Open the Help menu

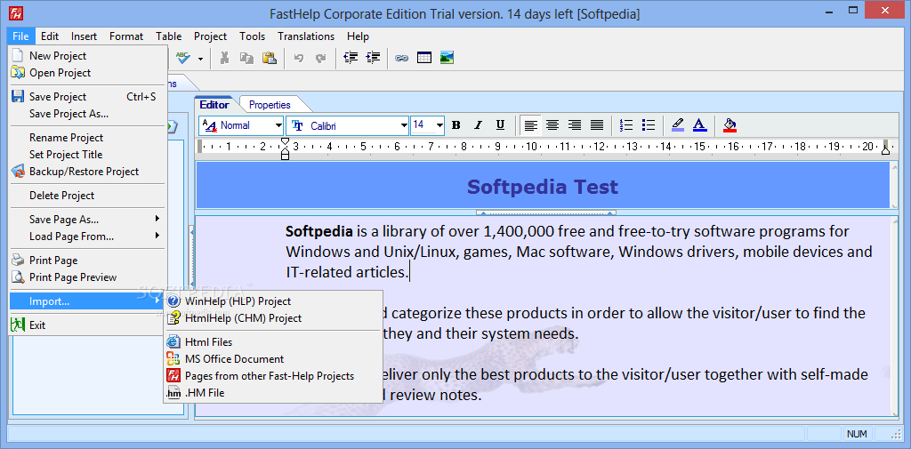coord(358,36)
